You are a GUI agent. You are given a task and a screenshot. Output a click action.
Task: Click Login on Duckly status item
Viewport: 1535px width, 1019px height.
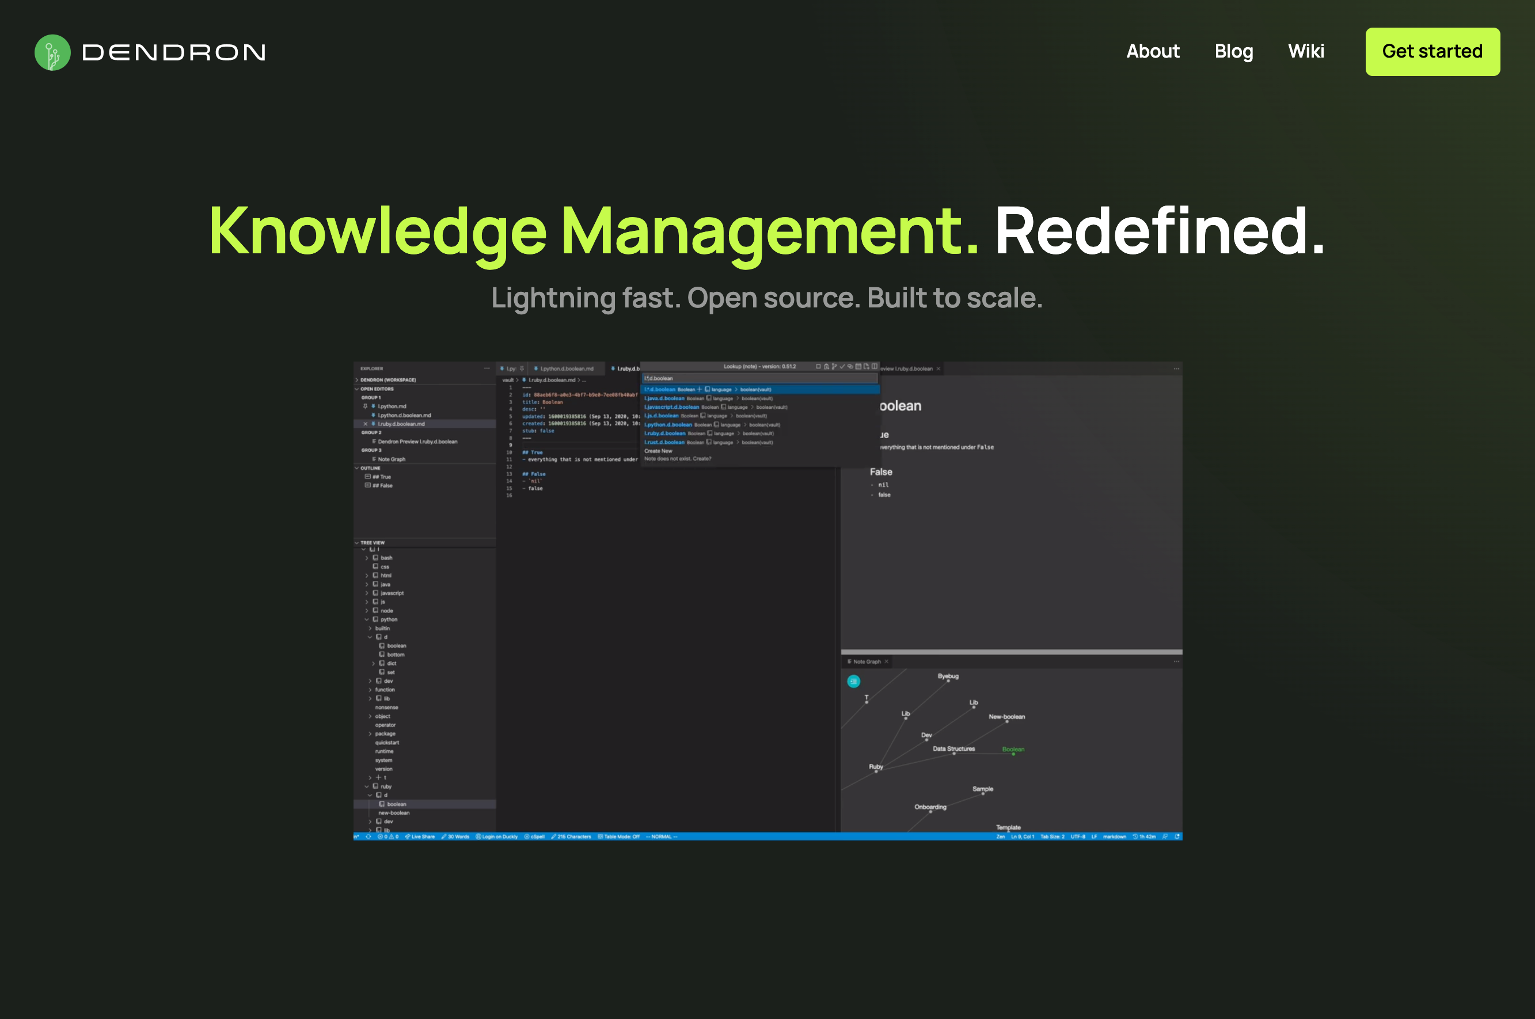point(496,837)
